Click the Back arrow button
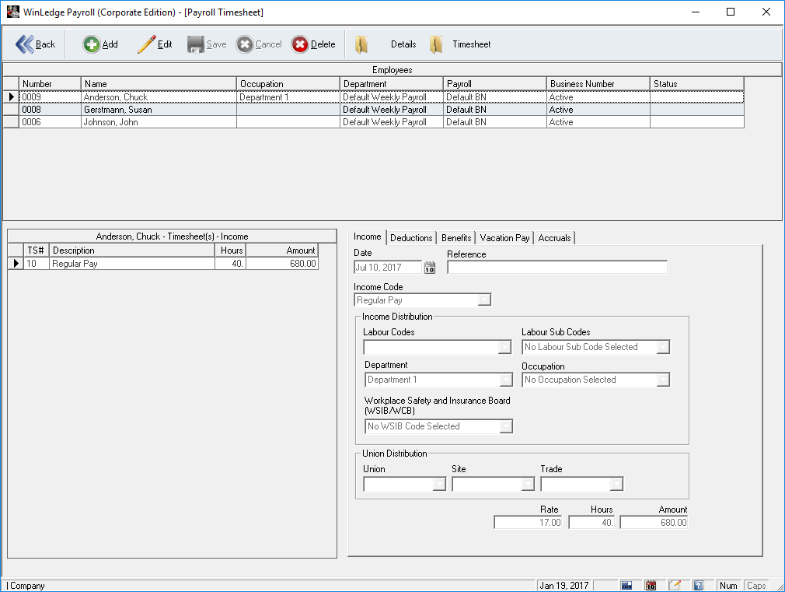The width and height of the screenshot is (785, 592). coord(36,44)
